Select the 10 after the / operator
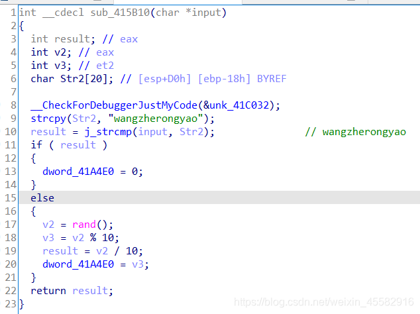This screenshot has width=420, height=314. (x=132, y=251)
